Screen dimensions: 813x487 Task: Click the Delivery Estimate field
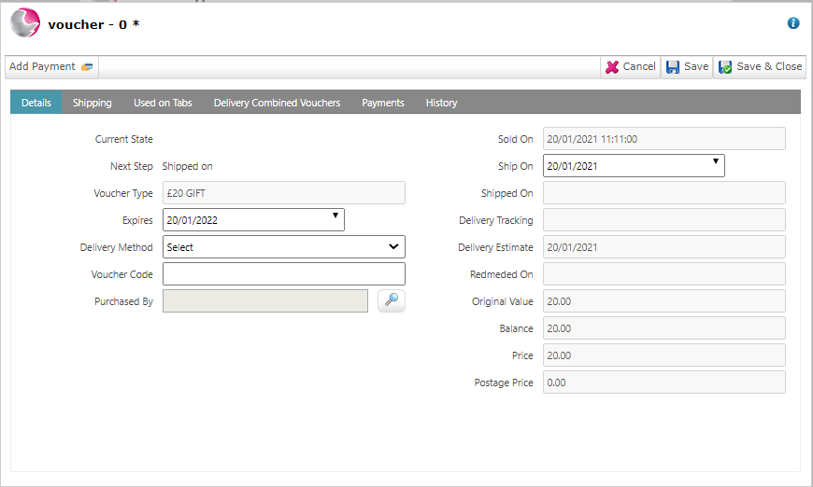tap(664, 247)
